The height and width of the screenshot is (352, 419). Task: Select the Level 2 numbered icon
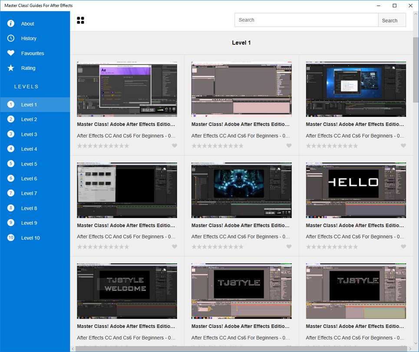pos(11,119)
